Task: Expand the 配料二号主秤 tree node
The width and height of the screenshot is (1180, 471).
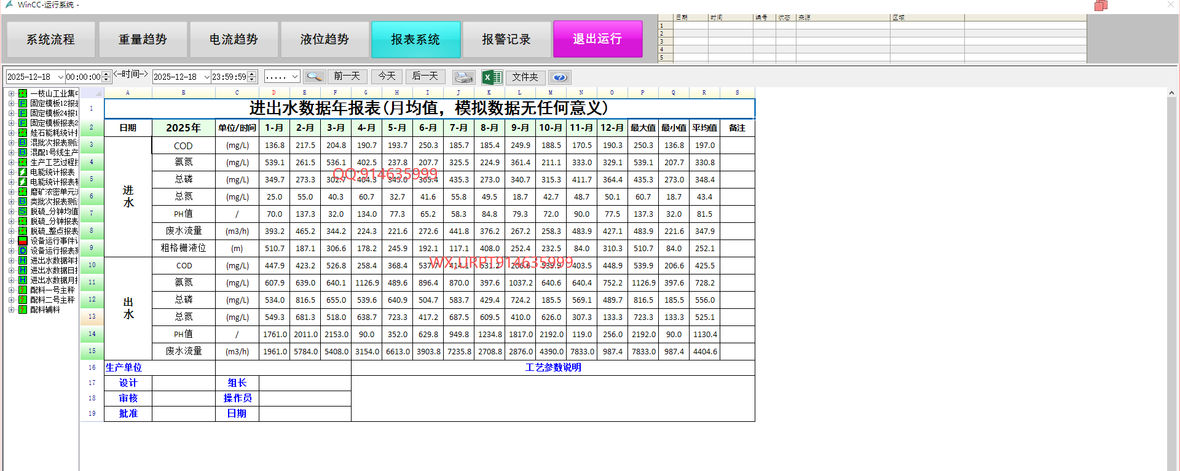Action: (x=11, y=300)
